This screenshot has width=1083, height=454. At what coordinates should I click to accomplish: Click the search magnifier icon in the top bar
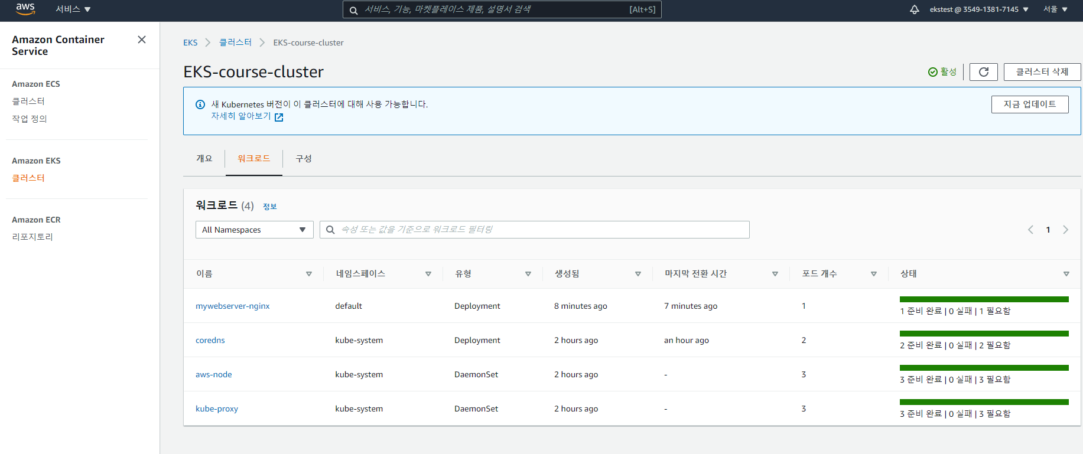[353, 10]
